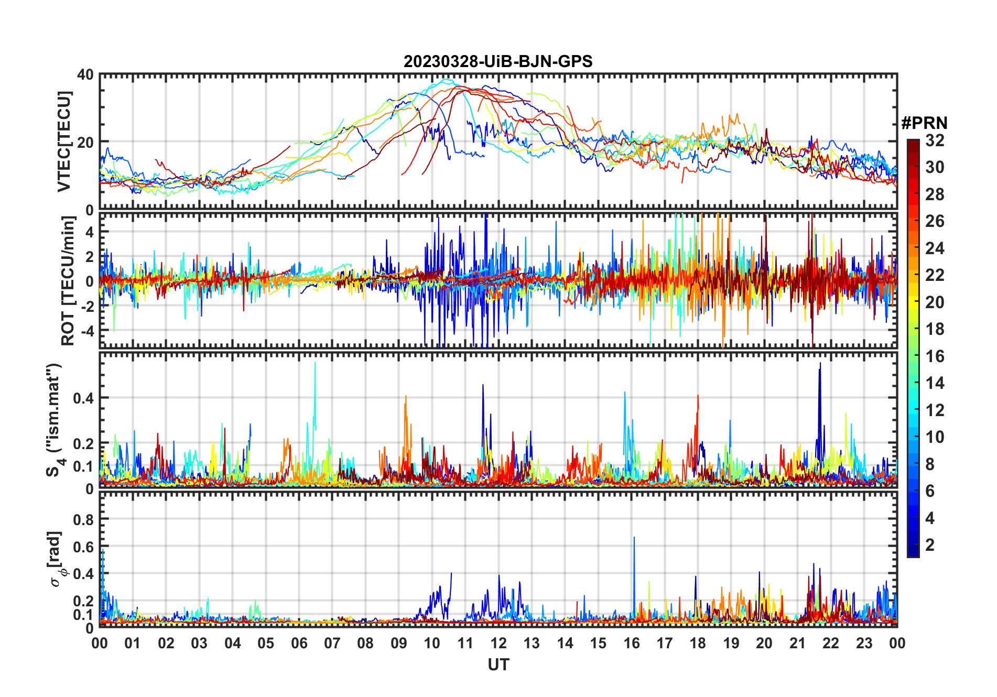The height and width of the screenshot is (697, 997).
Task: Click the plot title 20230328-UiB-BJN-GPS
Action: tap(498, 61)
